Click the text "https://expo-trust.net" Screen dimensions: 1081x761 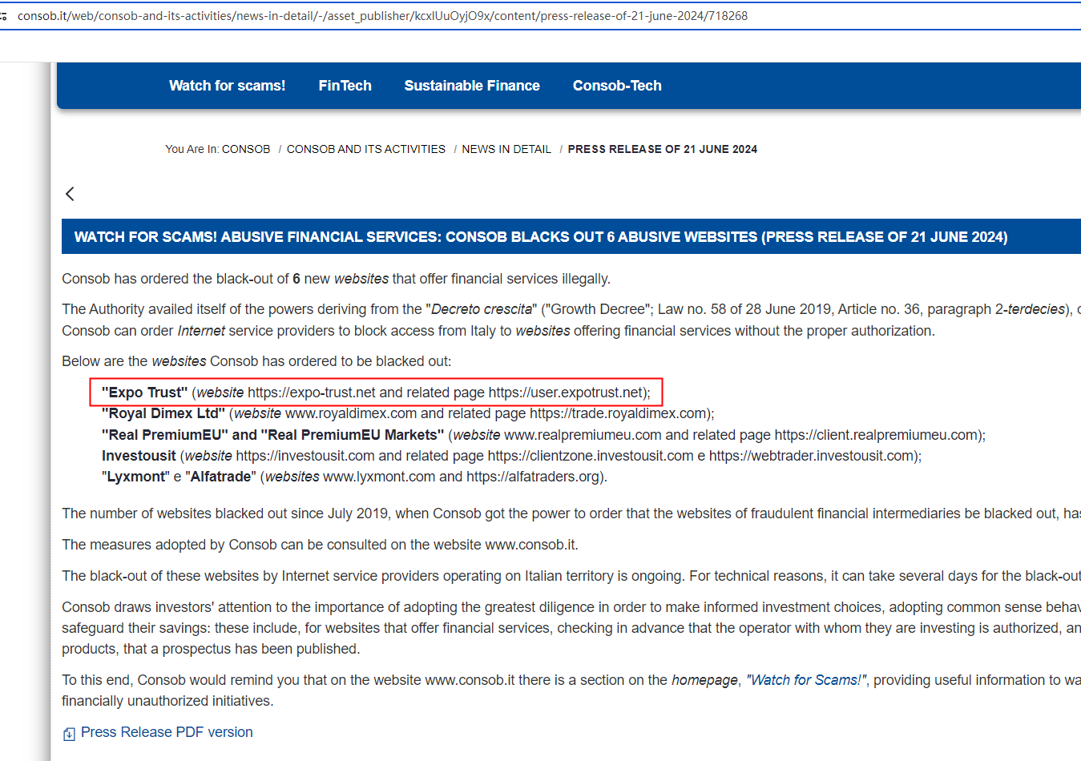pyautogui.click(x=312, y=393)
